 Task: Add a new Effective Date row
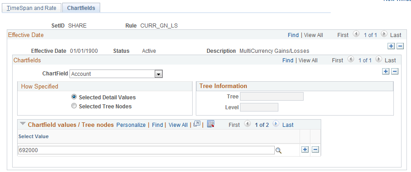391,46
